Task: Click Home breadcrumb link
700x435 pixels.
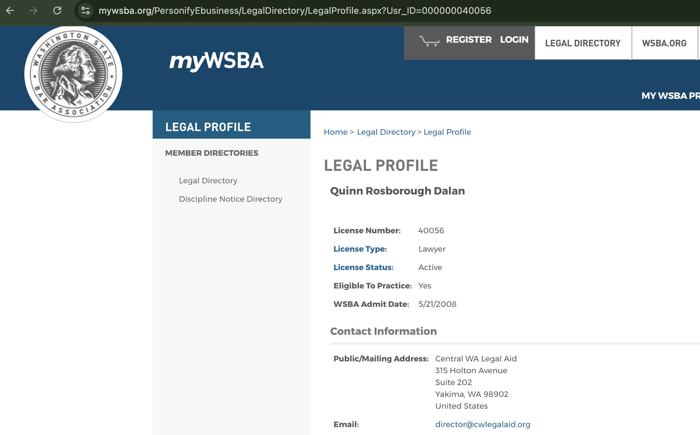Action: (336, 132)
